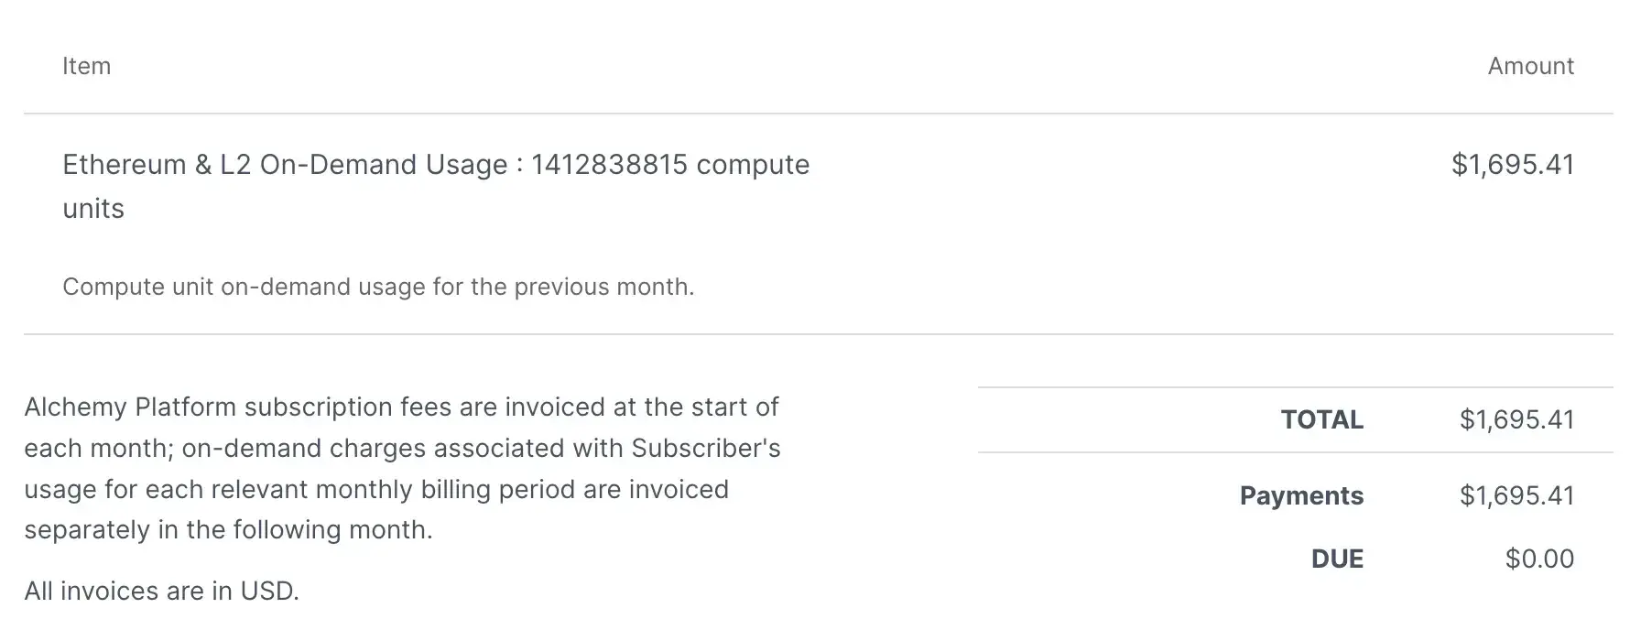Click the "All invoices are in USD." note

[161, 592]
